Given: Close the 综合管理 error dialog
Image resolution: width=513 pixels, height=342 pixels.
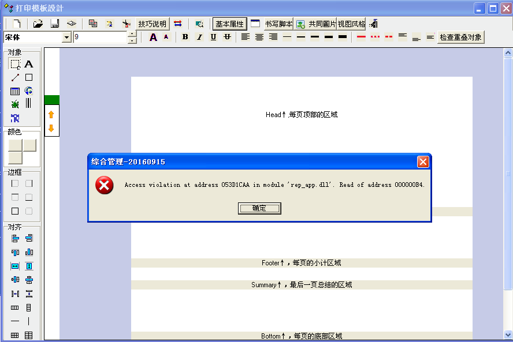Looking at the screenshot, I should tap(423, 161).
